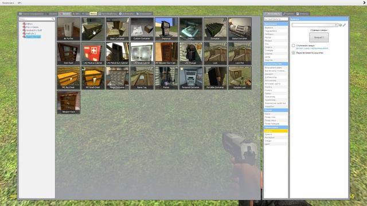
Task: Select the Ось tool
Action: (276, 44)
